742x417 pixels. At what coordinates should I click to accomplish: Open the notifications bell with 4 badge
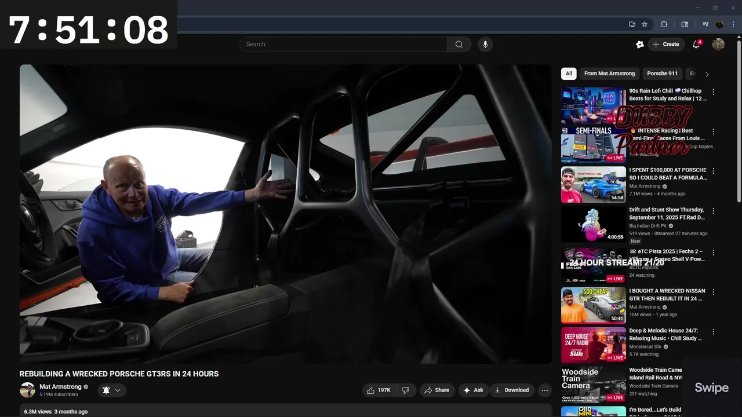click(x=696, y=44)
